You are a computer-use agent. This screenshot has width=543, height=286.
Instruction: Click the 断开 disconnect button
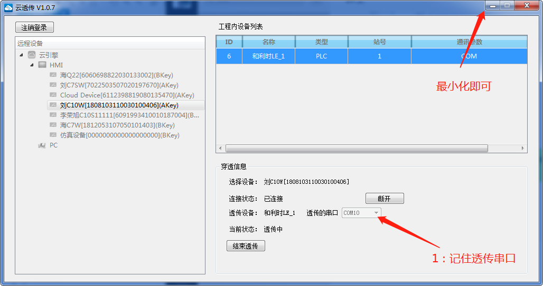pos(385,199)
